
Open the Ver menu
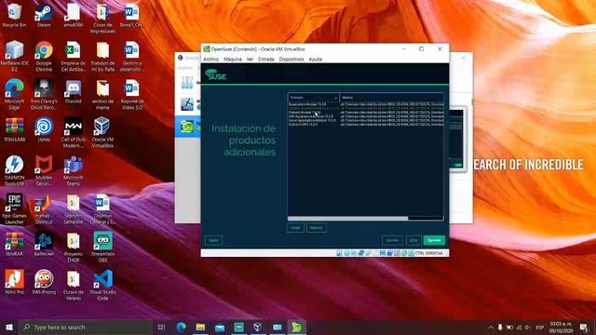pyautogui.click(x=250, y=60)
